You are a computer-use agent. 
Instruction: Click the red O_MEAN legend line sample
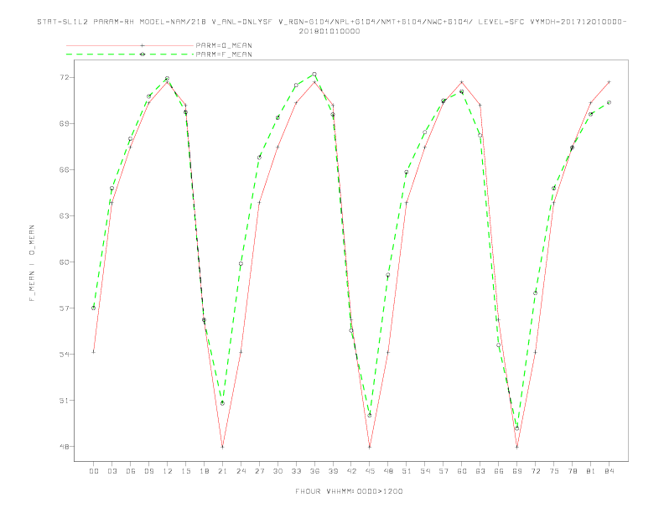coord(130,45)
